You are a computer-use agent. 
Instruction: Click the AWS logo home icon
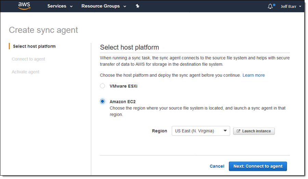(24, 6)
